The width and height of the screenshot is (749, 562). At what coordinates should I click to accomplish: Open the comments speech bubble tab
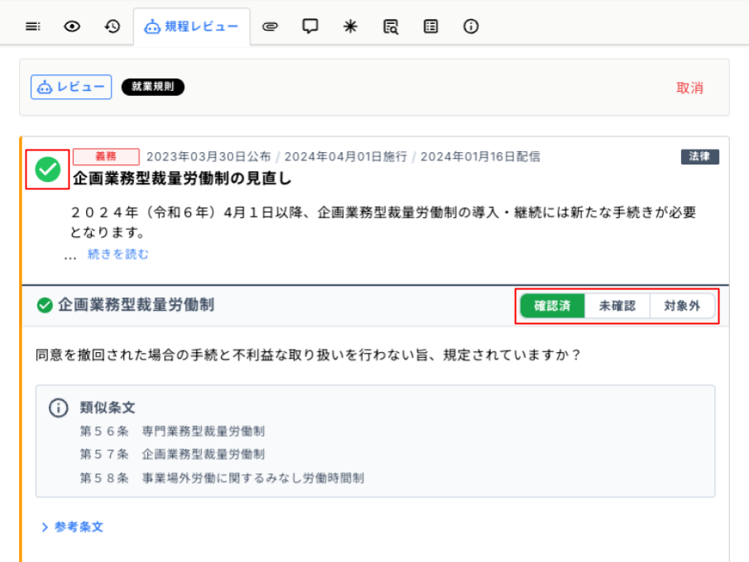[310, 26]
